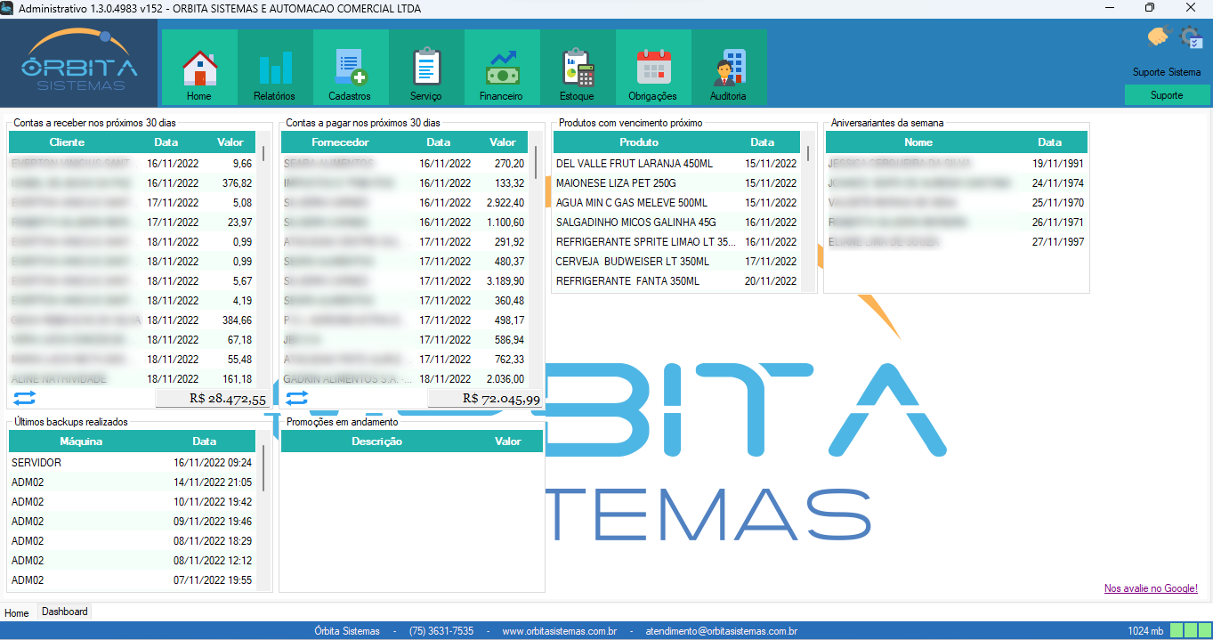Open the 'Nos avalie no Google!' link

coord(1151,588)
